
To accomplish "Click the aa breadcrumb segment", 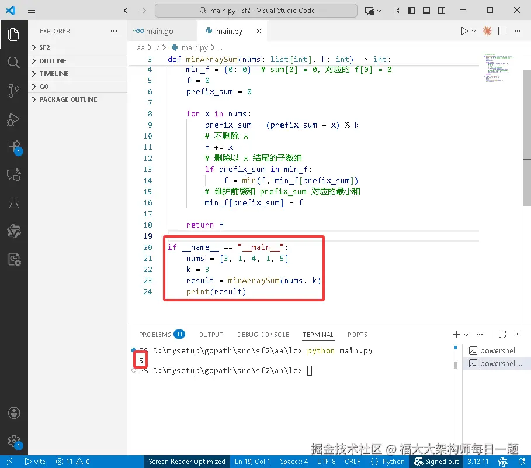I will pos(141,48).
